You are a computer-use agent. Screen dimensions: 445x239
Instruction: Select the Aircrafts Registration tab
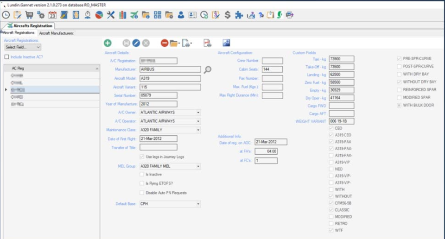pos(32,26)
